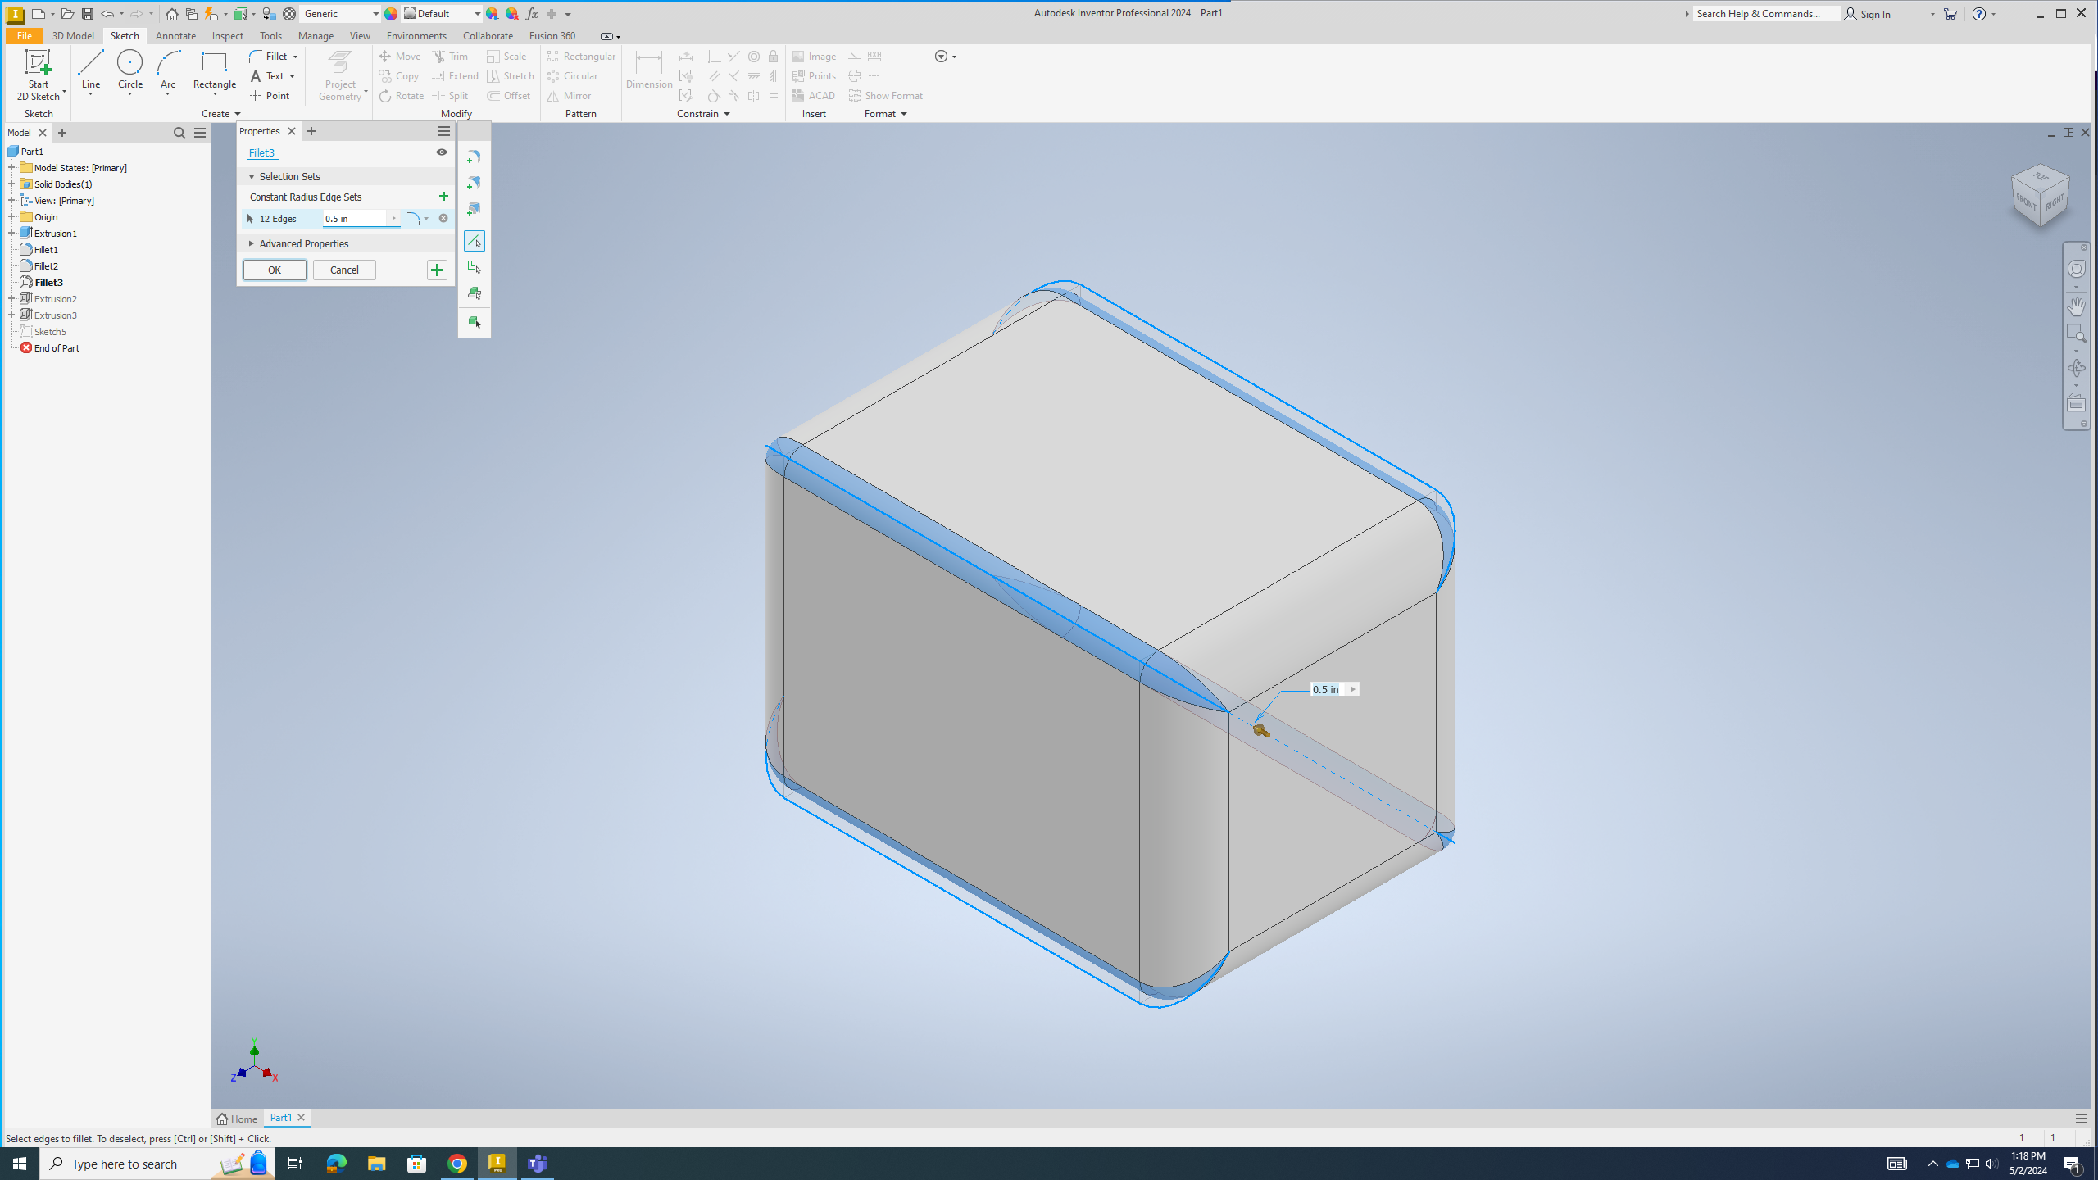The width and height of the screenshot is (2098, 1180).
Task: Click Save icon in quick access toolbar
Action: (87, 14)
